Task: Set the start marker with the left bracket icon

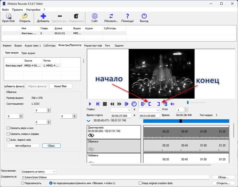Action: (149, 104)
